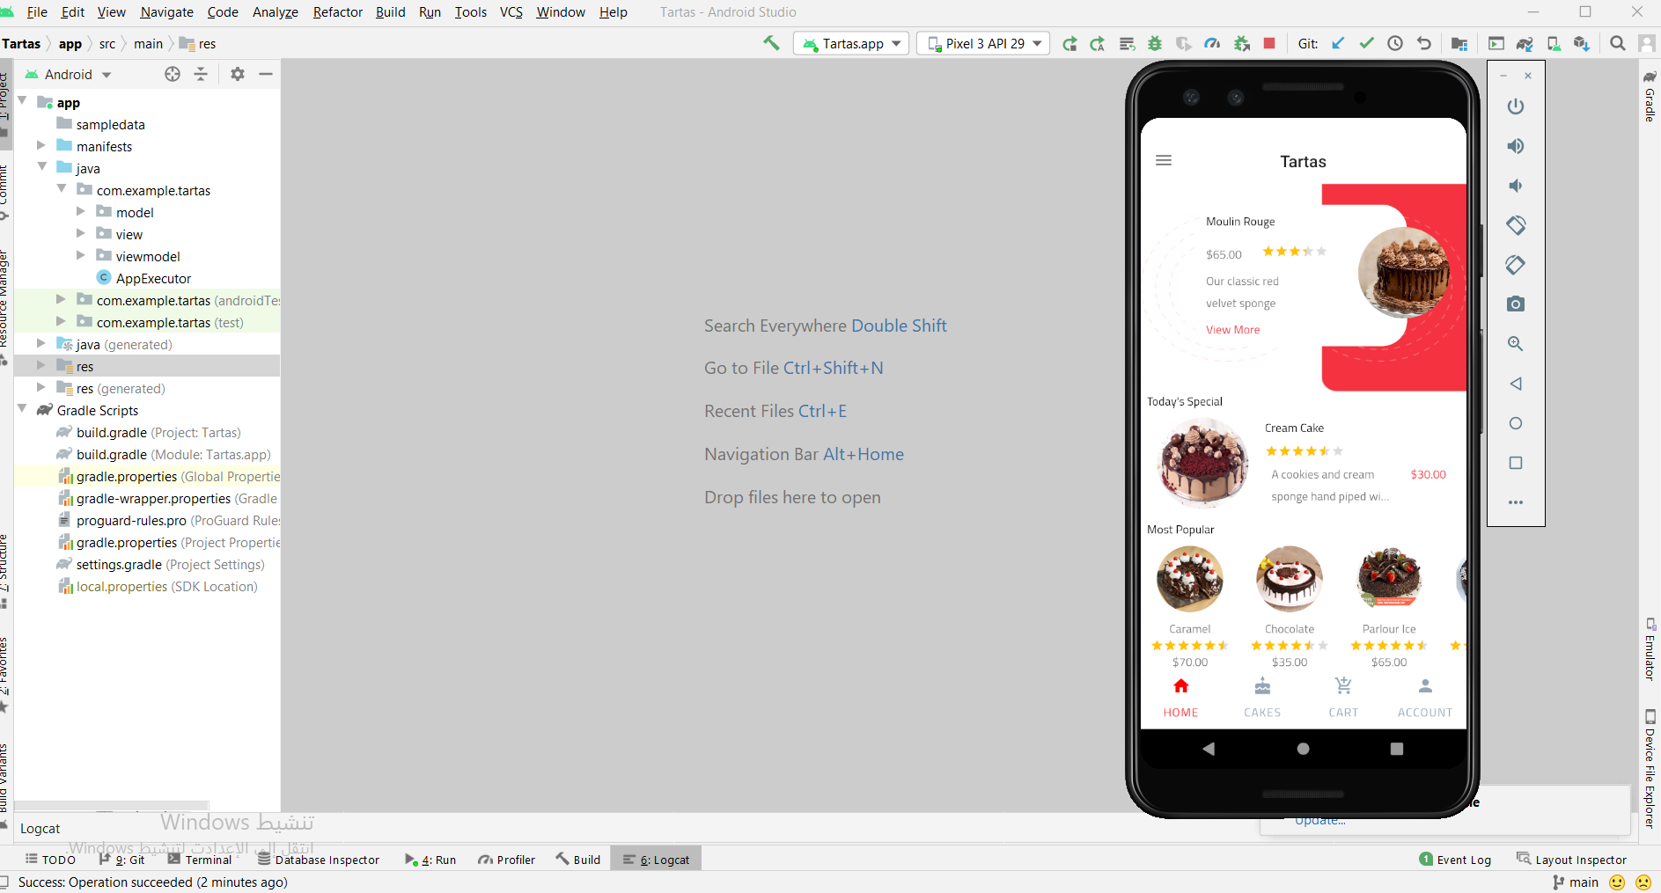
Task: Open the Event Log
Action: point(1455,860)
